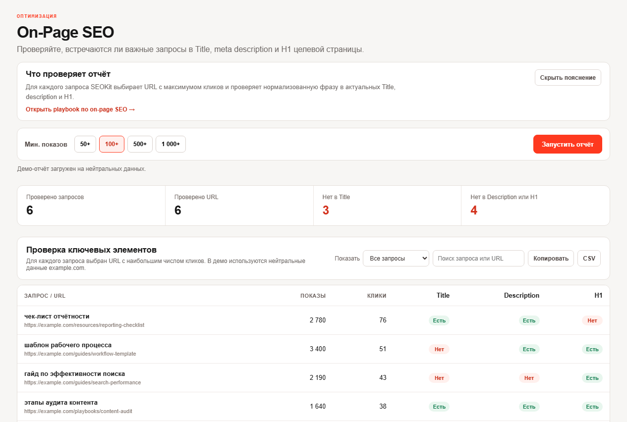Click the clicks value 43
This screenshot has width=627, height=422.
pyautogui.click(x=383, y=378)
